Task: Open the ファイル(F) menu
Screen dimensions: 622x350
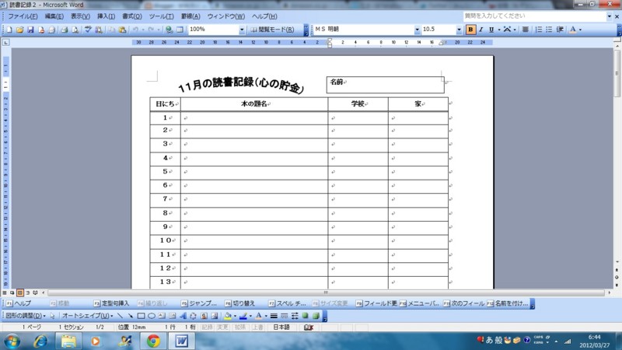Action: (x=23, y=16)
